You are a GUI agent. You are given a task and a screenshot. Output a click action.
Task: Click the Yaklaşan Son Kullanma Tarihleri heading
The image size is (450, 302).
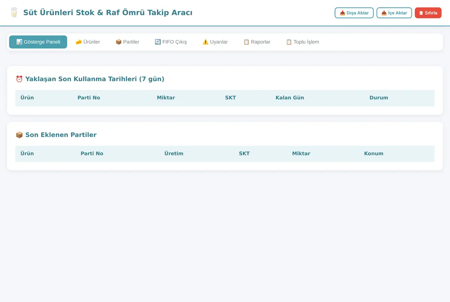click(x=90, y=79)
